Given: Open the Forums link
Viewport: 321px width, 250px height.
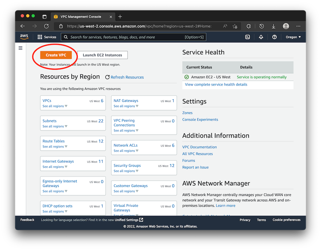Looking at the screenshot, I should 189,160.
